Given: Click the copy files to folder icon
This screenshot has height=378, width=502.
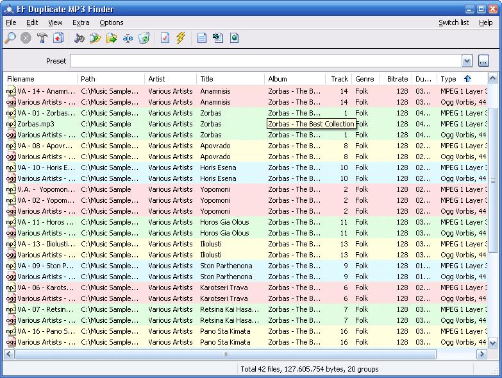Looking at the screenshot, I should point(95,38).
